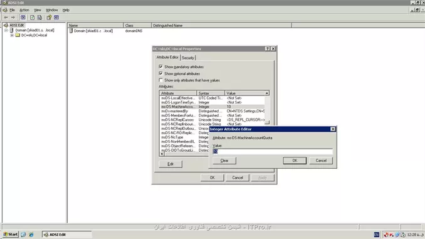Click the ADSI Edit taskbar button
425x239 pixels.
pyautogui.click(x=66, y=235)
